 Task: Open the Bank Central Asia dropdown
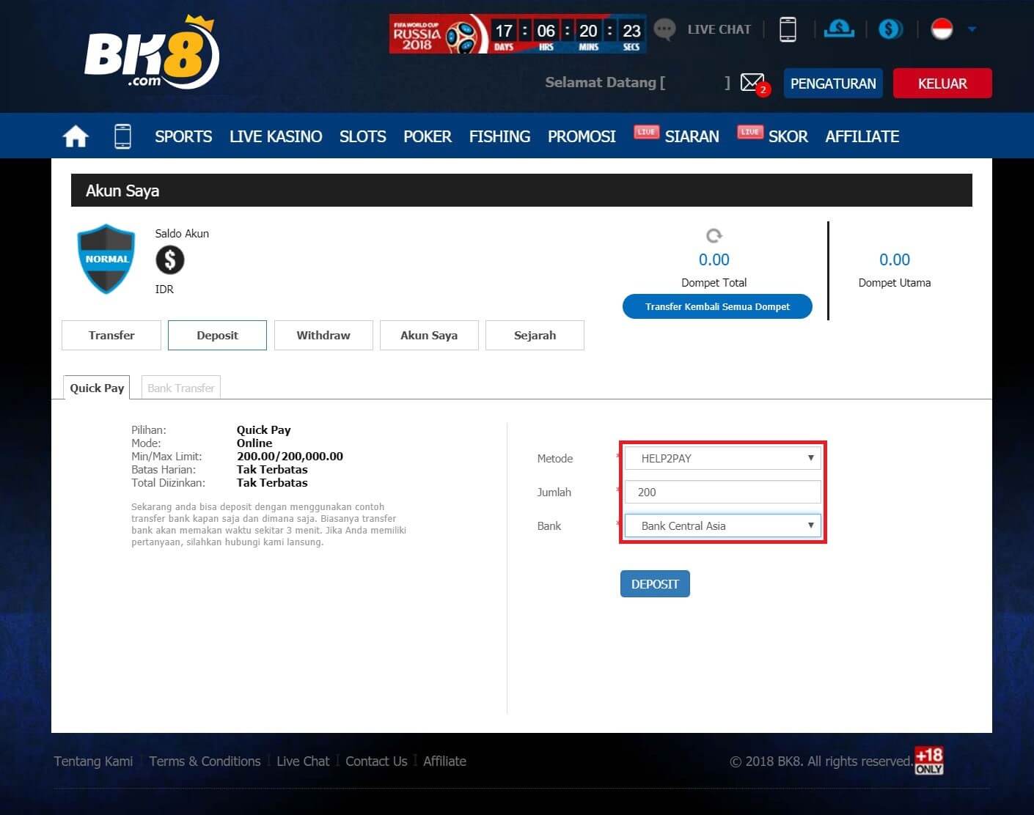[722, 525]
